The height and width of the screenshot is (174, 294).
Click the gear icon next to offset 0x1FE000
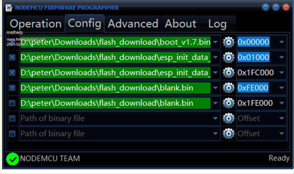pos(229,103)
